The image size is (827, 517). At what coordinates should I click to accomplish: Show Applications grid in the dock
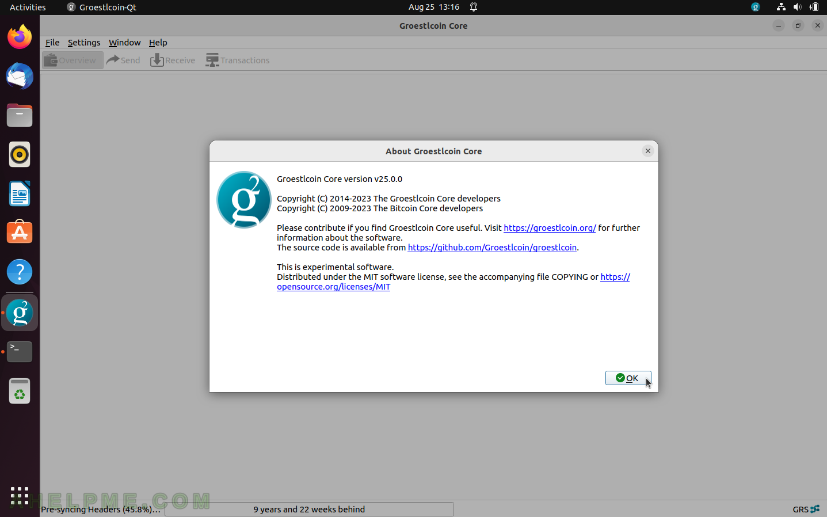[x=20, y=496]
